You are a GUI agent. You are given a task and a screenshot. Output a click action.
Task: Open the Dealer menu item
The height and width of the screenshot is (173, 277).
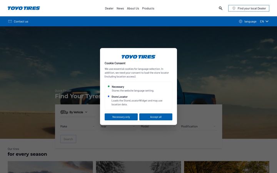tap(109, 8)
